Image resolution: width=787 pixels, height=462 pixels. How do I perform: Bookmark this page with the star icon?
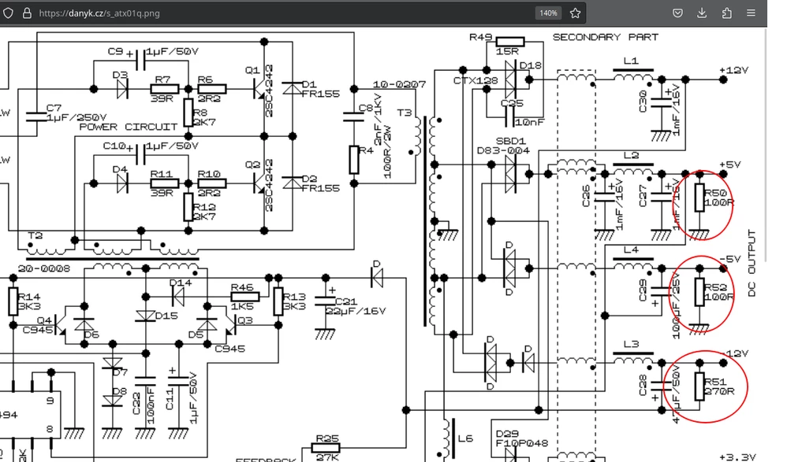[575, 13]
